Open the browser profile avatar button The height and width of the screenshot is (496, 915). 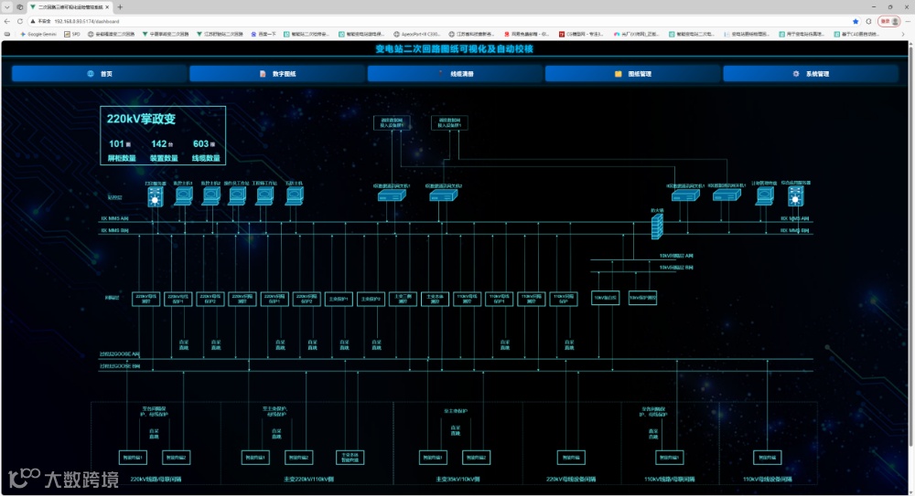890,21
